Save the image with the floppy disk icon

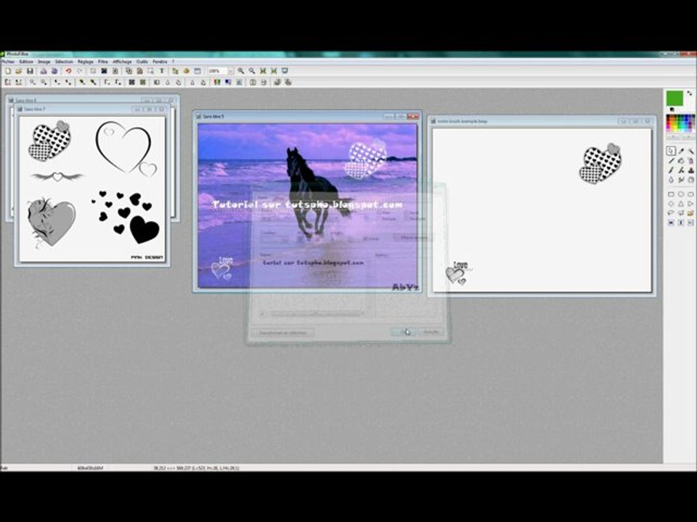(30, 71)
